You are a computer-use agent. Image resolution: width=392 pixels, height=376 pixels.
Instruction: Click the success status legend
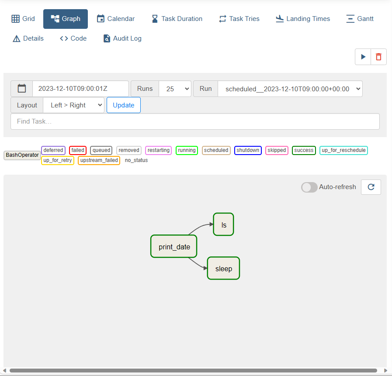[304, 150]
